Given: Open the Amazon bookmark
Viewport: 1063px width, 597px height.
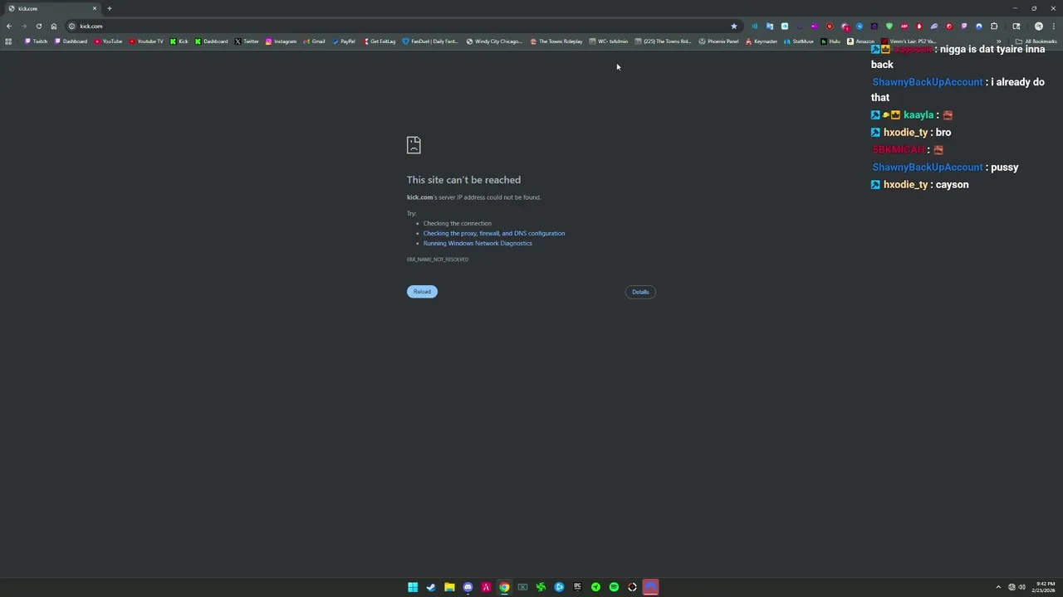Looking at the screenshot, I should pyautogui.click(x=860, y=41).
